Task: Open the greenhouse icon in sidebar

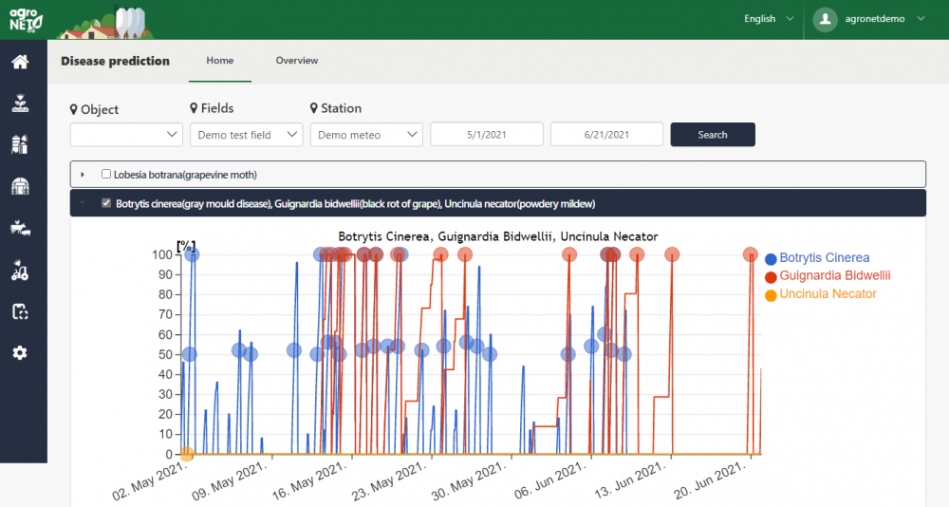Action: click(19, 186)
